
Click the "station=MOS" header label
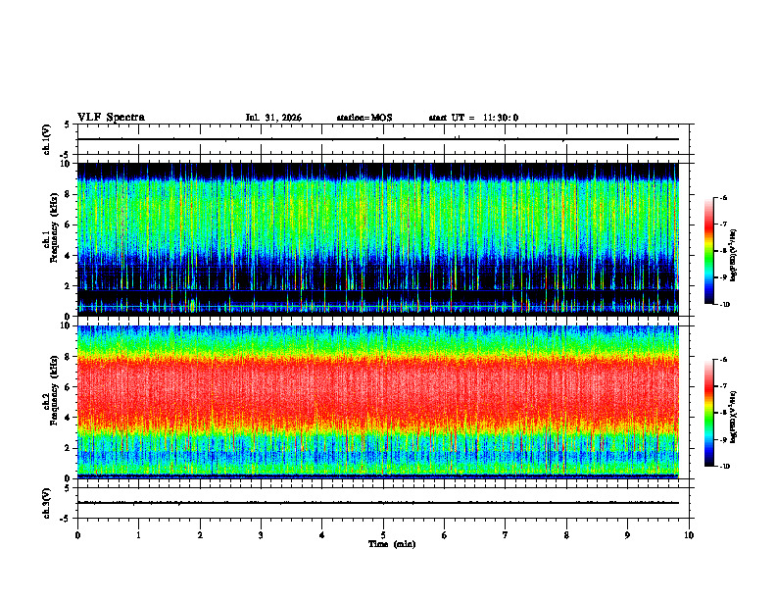[364, 118]
